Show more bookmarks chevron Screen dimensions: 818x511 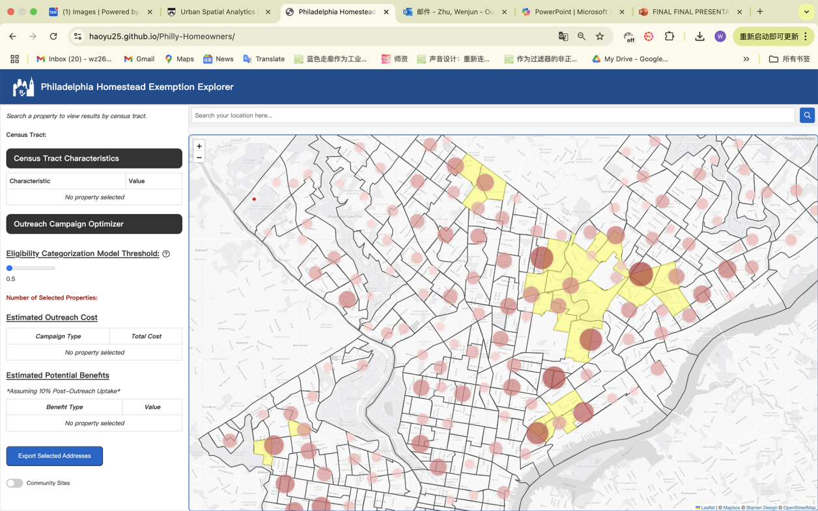coord(746,59)
